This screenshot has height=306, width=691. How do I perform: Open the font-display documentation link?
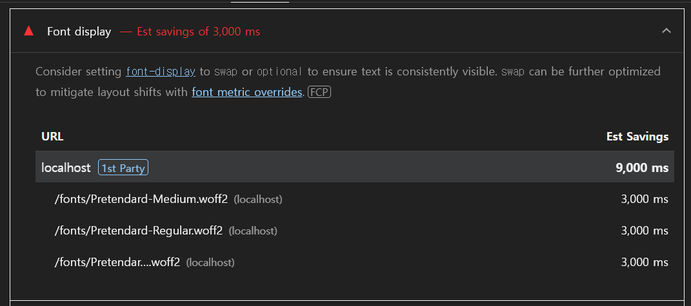coord(161,72)
